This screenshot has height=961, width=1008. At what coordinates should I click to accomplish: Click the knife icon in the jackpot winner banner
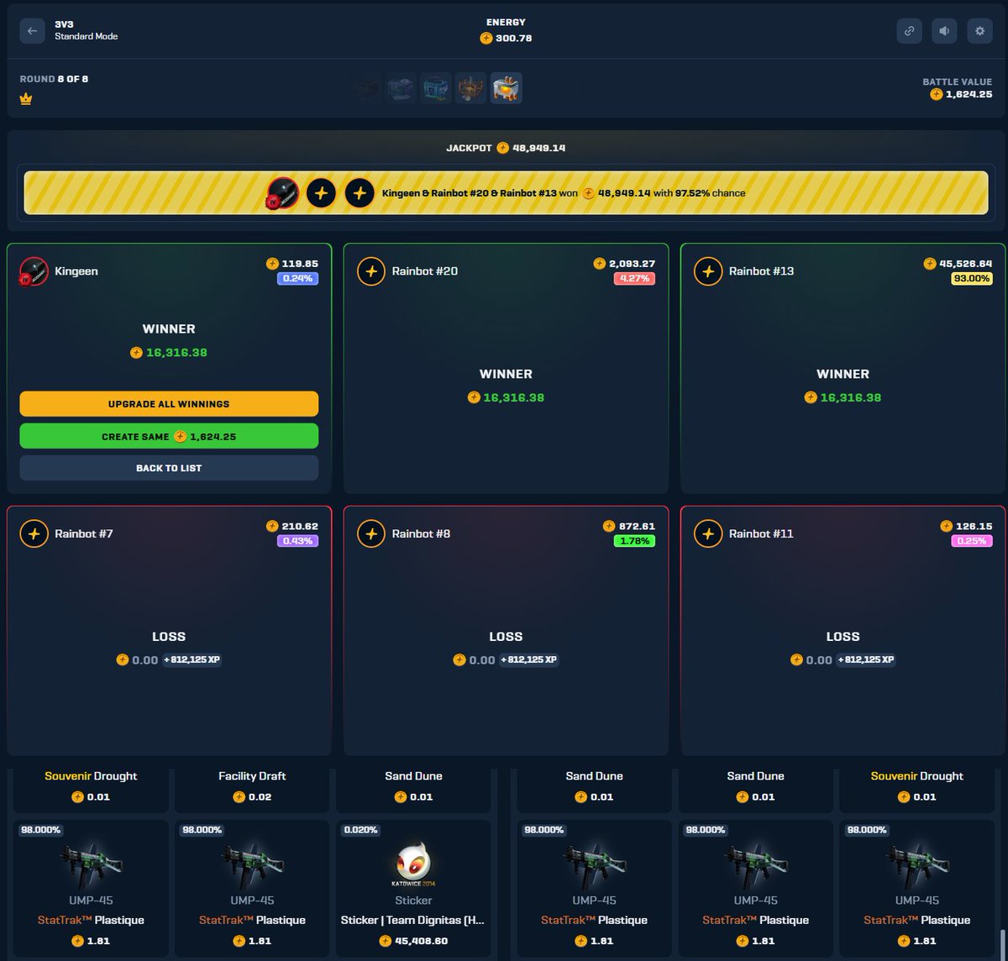[282, 192]
